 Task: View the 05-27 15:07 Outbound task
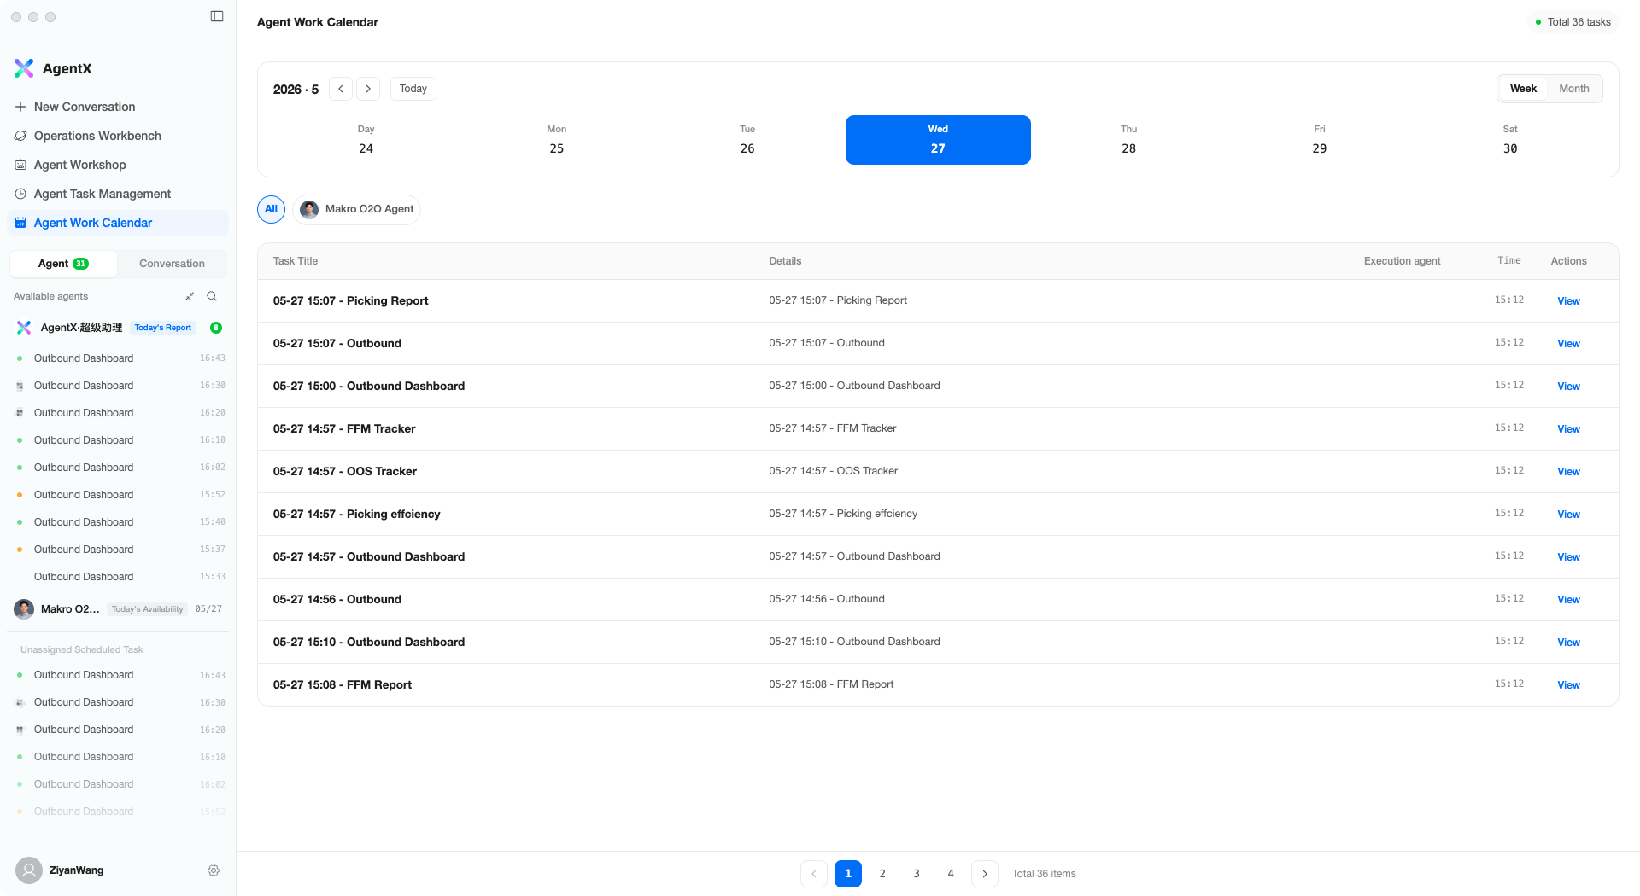click(x=1568, y=344)
